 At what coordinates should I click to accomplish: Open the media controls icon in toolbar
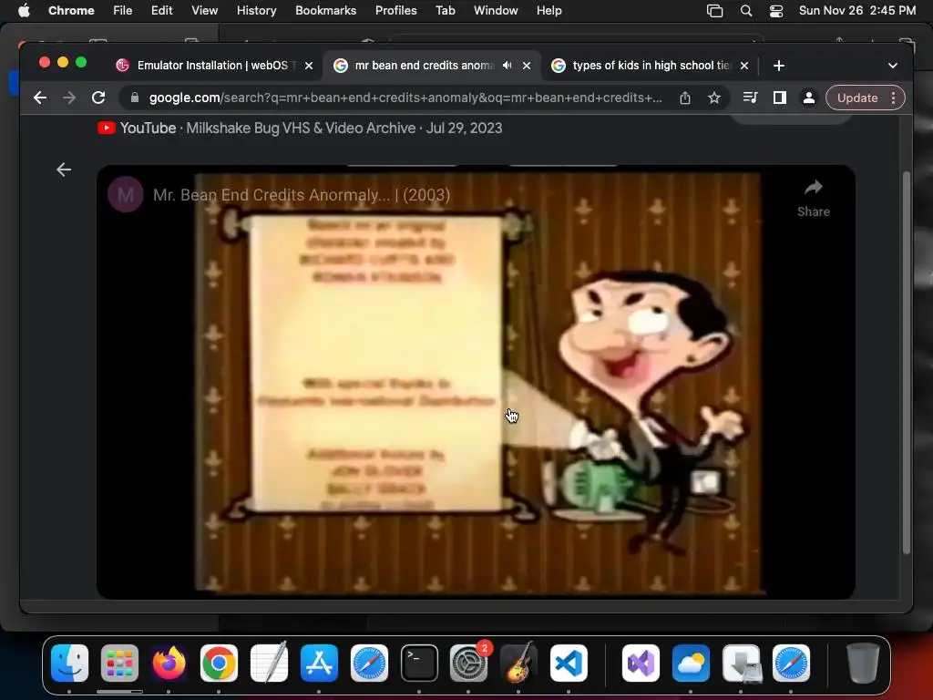[x=751, y=98]
